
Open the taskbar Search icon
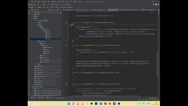(73, 104)
